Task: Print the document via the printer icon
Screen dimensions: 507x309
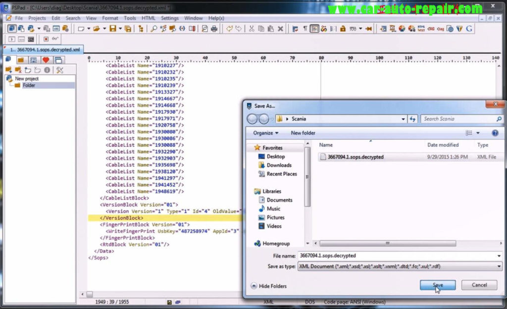Action: point(213,28)
